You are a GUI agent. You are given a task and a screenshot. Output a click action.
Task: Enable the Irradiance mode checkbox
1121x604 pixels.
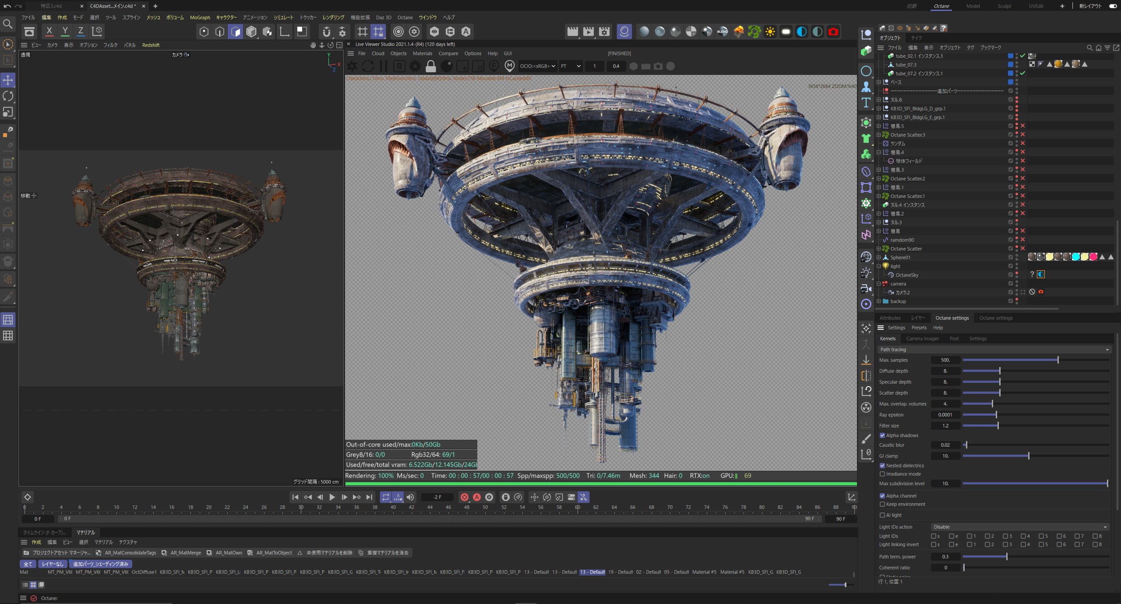click(x=882, y=474)
